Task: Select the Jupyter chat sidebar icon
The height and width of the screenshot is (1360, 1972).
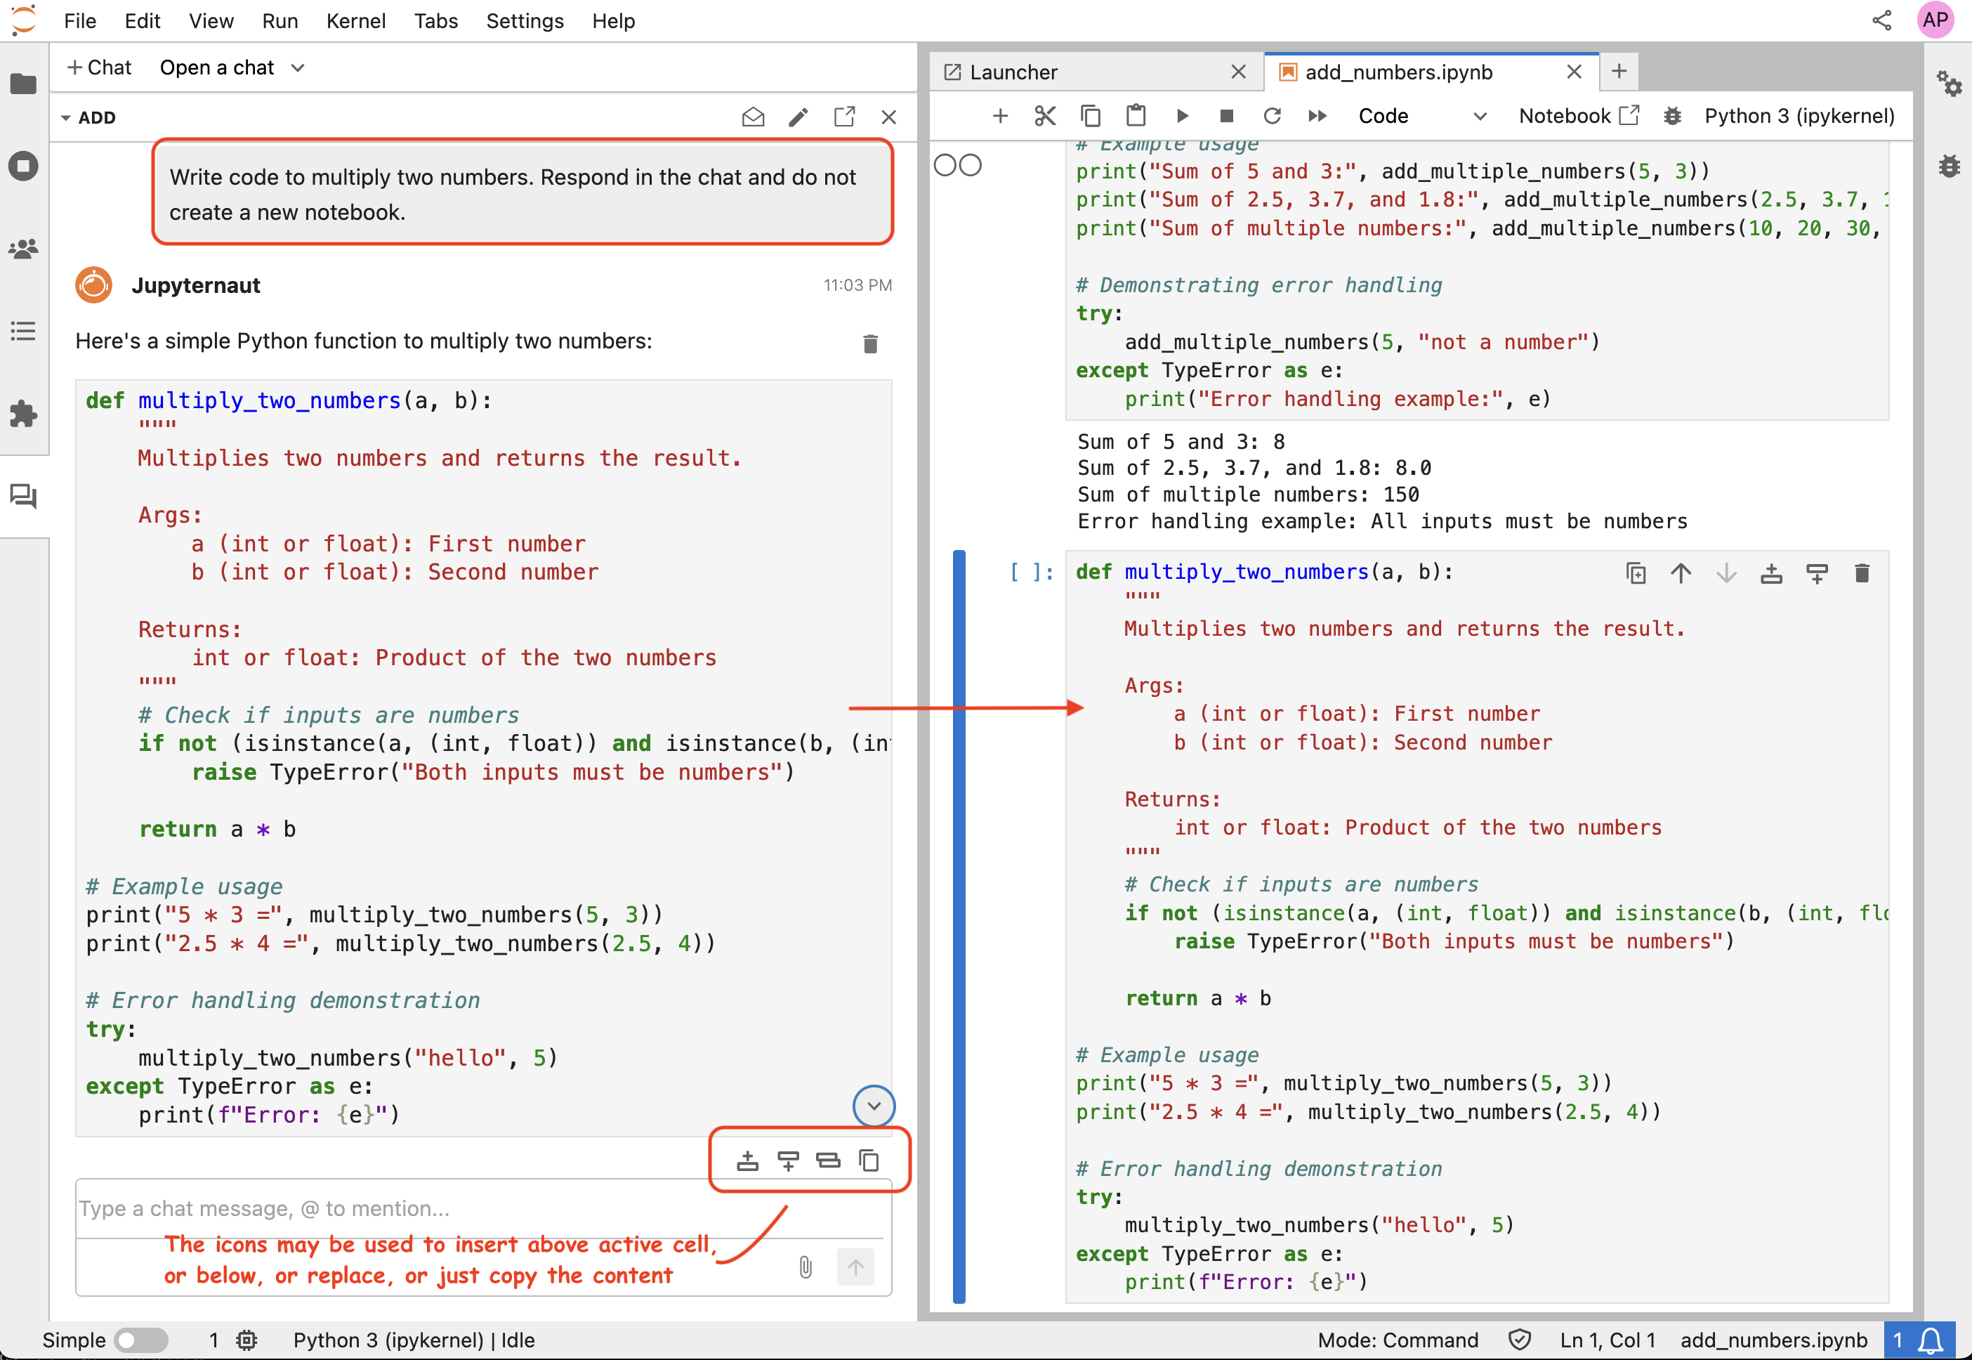Action: click(24, 497)
